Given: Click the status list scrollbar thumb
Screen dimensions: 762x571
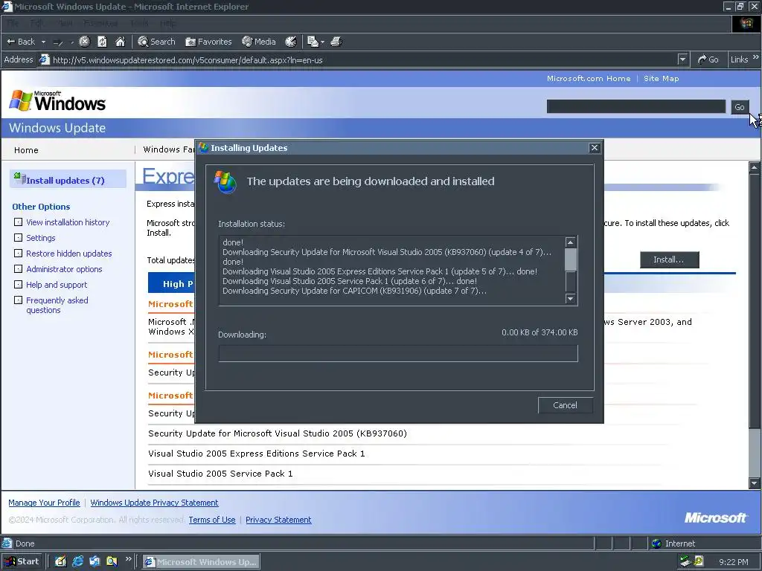Looking at the screenshot, I should [x=571, y=259].
